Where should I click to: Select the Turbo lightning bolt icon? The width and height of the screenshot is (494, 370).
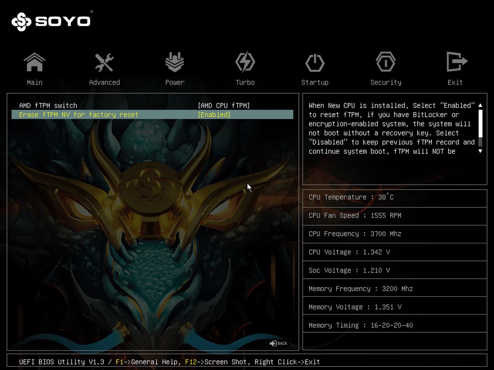[245, 62]
